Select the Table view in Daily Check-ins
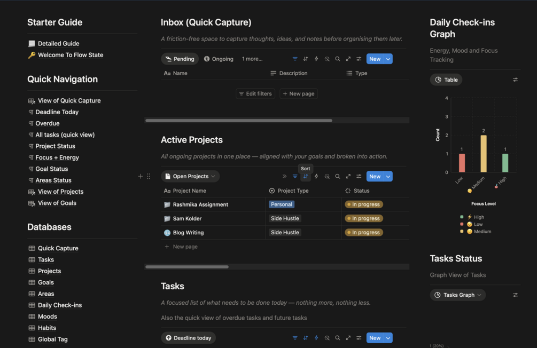 click(446, 80)
